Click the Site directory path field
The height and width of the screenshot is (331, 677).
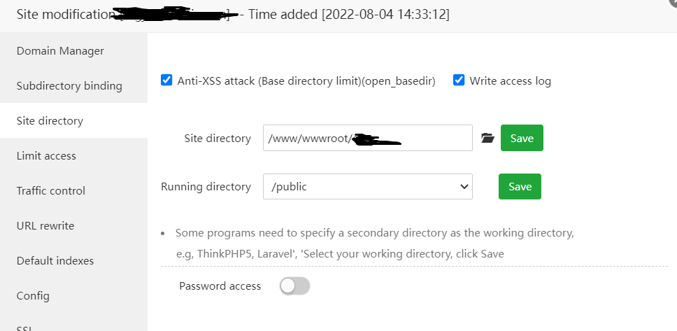click(368, 139)
